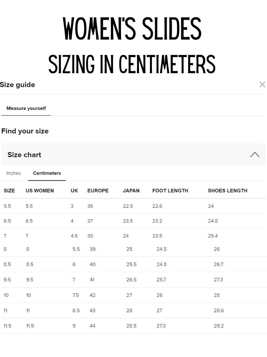Click the 29.2 shoes length value
Viewport: 267px width, 357px height.
pyautogui.click(x=219, y=326)
